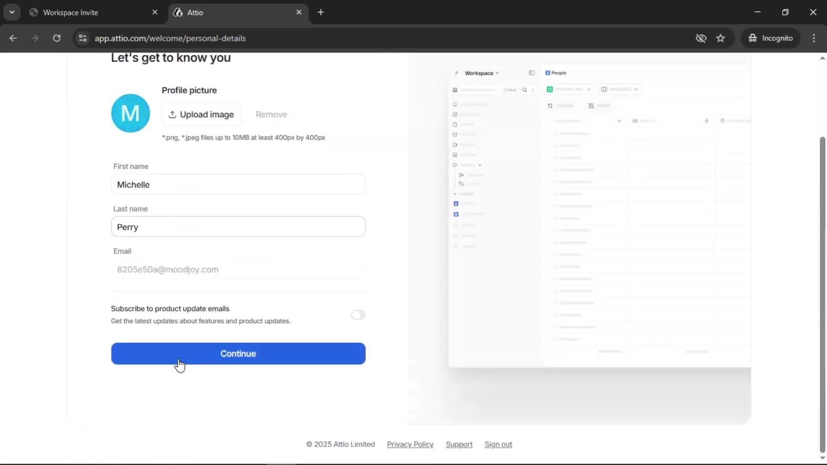Bookmark this page with the star icon

click(721, 38)
